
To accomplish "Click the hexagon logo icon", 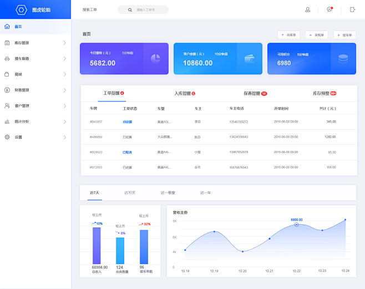I will pos(21,10).
